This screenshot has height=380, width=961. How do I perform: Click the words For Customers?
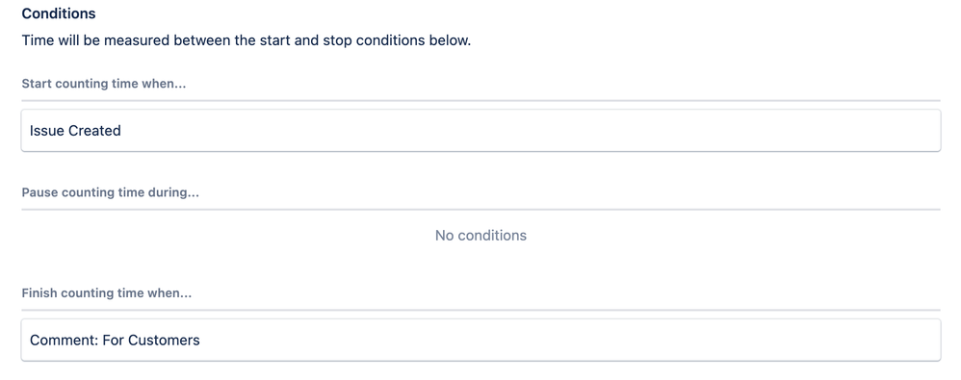click(x=151, y=341)
